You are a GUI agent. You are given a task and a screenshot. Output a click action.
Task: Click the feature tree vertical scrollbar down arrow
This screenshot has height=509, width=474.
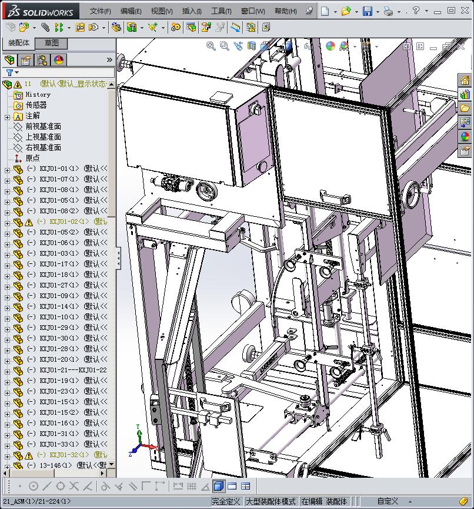point(112,465)
